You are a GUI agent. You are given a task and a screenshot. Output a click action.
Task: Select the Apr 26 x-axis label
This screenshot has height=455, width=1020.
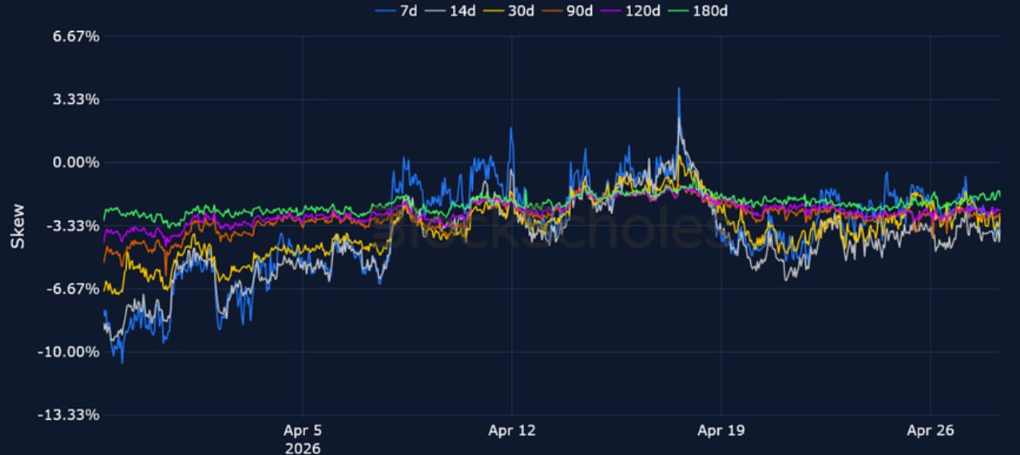931,431
